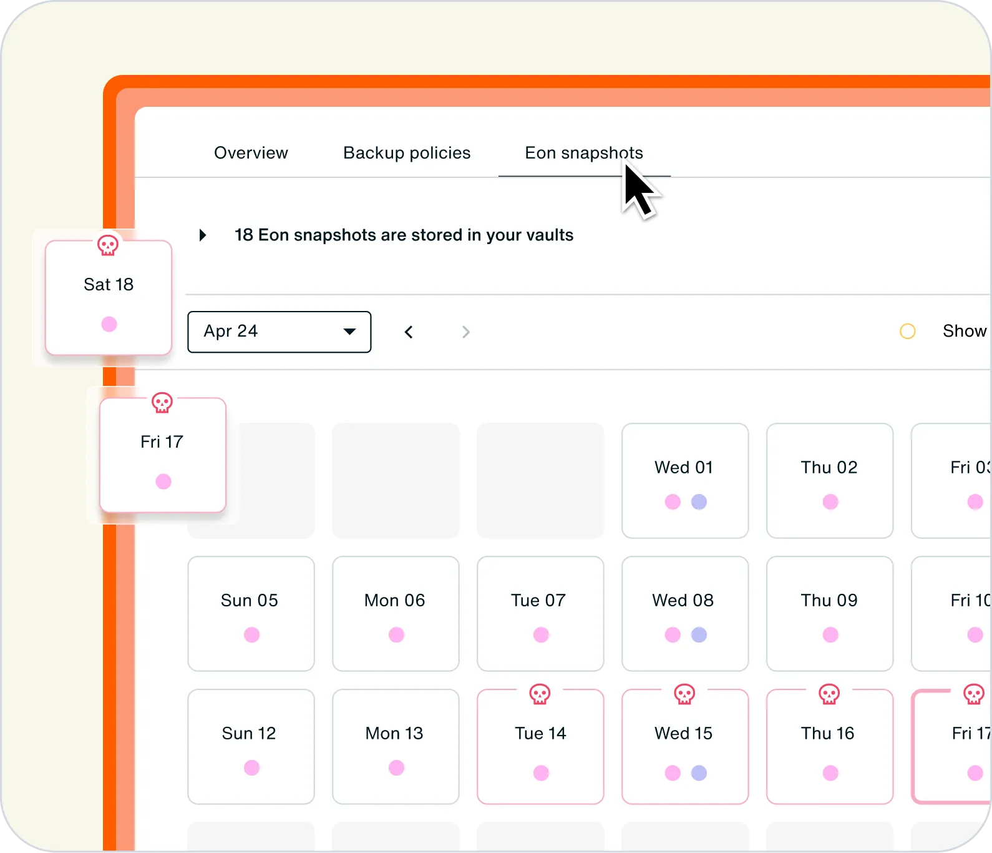Click the pink dot on Sun 05

point(251,635)
